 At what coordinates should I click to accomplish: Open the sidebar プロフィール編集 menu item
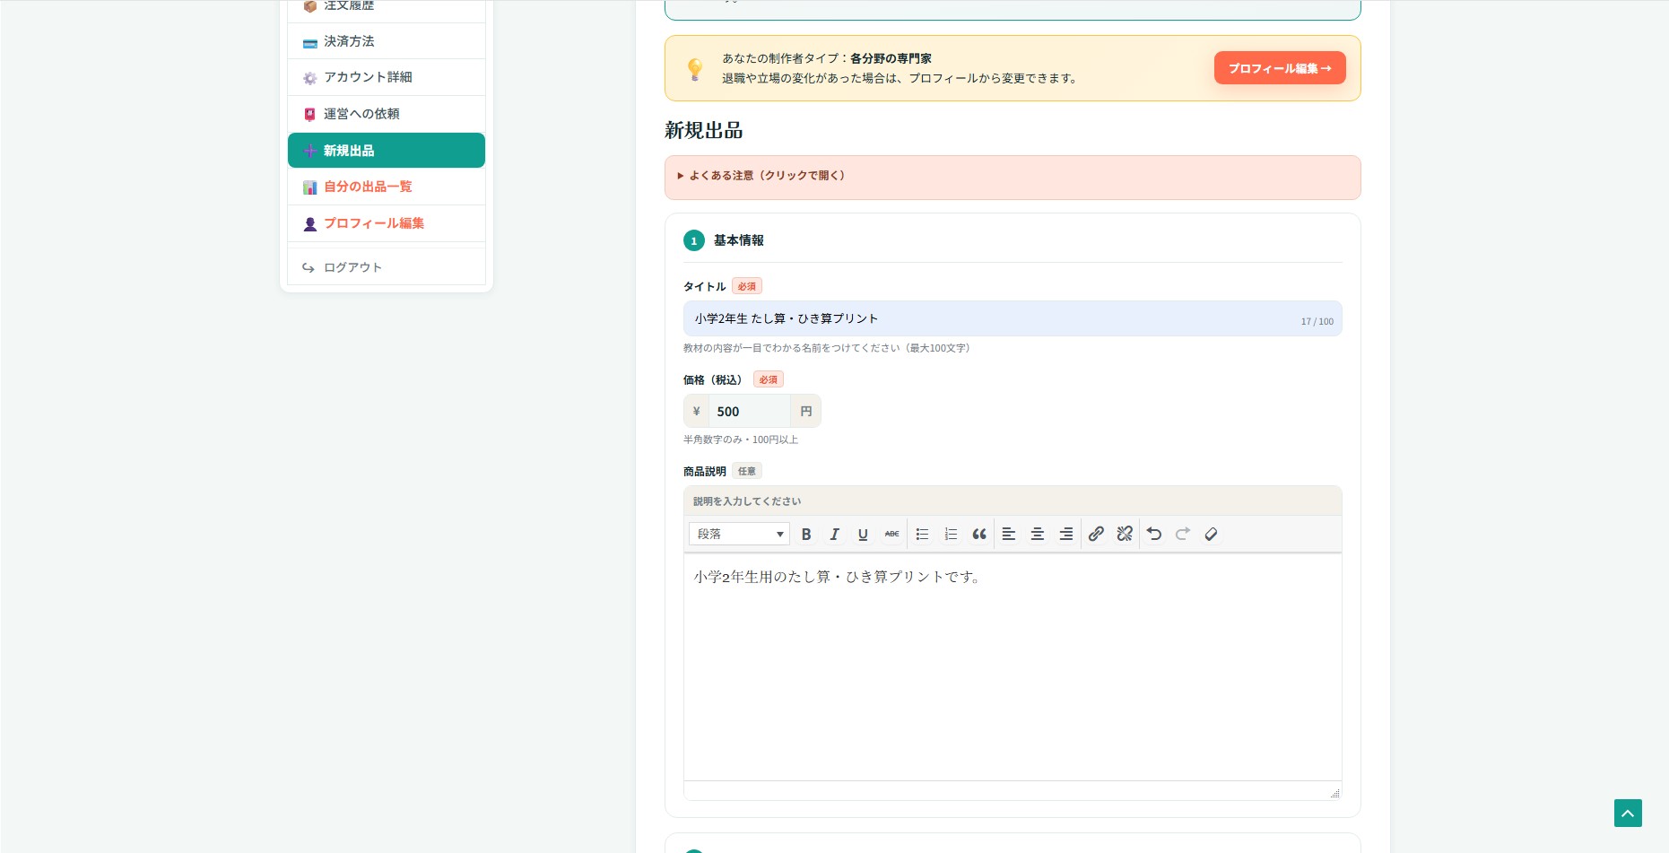click(387, 223)
